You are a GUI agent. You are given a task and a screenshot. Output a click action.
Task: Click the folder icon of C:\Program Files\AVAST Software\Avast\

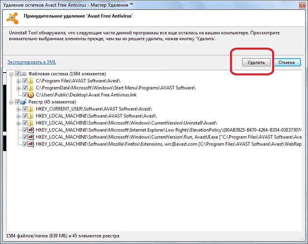[x=31, y=81]
